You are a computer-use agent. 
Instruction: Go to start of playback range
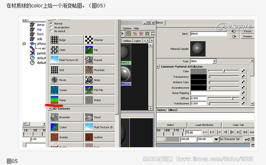coord(205,132)
